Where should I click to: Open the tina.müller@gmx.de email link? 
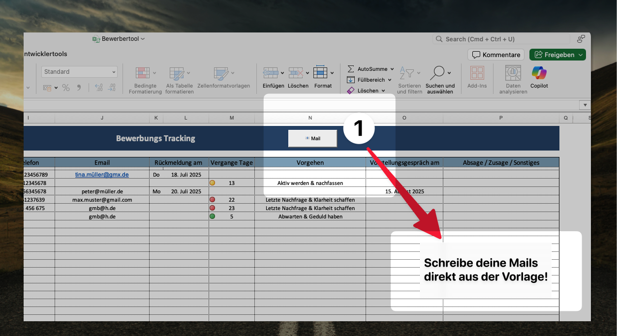pos(102,175)
